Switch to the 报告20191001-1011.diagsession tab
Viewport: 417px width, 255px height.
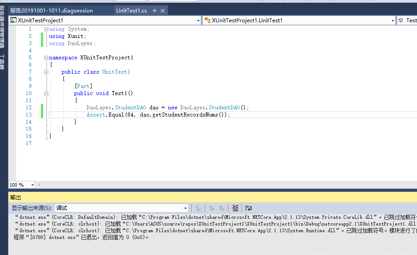[x=51, y=11]
